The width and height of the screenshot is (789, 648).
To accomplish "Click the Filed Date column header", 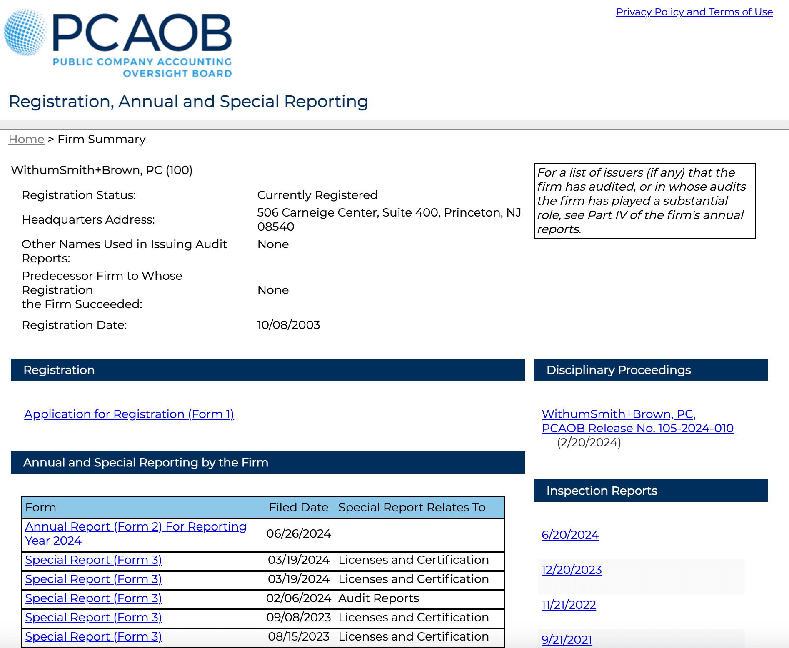I will 298,507.
